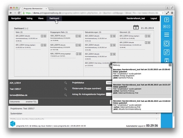Image resolution: width=183 pixels, height=138 pixels.
Task: Remove Dokument entry A24_2/2014
Action: (x=149, y=42)
